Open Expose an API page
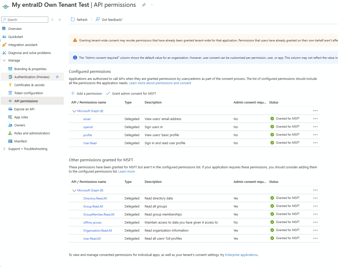 24,109
